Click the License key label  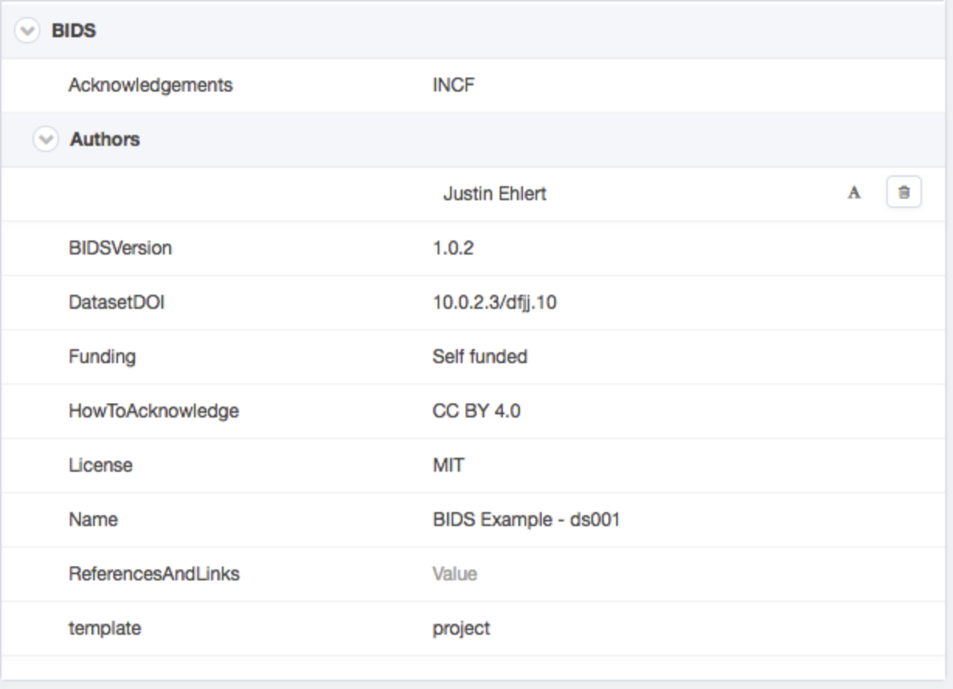(x=100, y=466)
